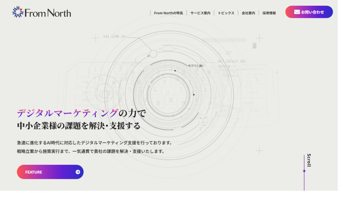Click the 中小企業様の課題を解決 headline line

[x=78, y=126]
